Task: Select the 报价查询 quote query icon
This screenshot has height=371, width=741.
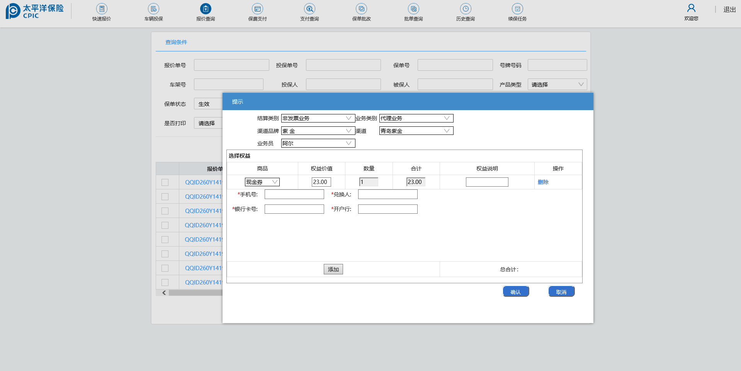Action: tap(206, 9)
